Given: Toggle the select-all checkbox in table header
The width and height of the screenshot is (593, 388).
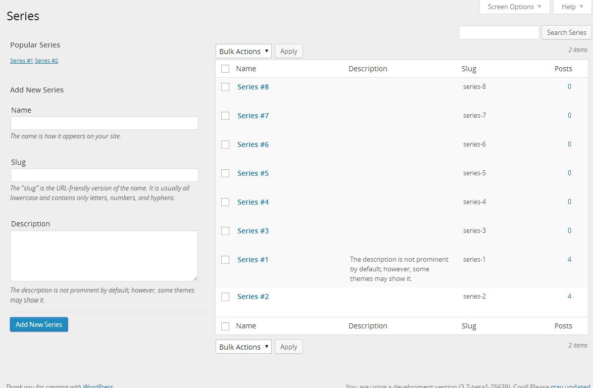Looking at the screenshot, I should click(225, 69).
